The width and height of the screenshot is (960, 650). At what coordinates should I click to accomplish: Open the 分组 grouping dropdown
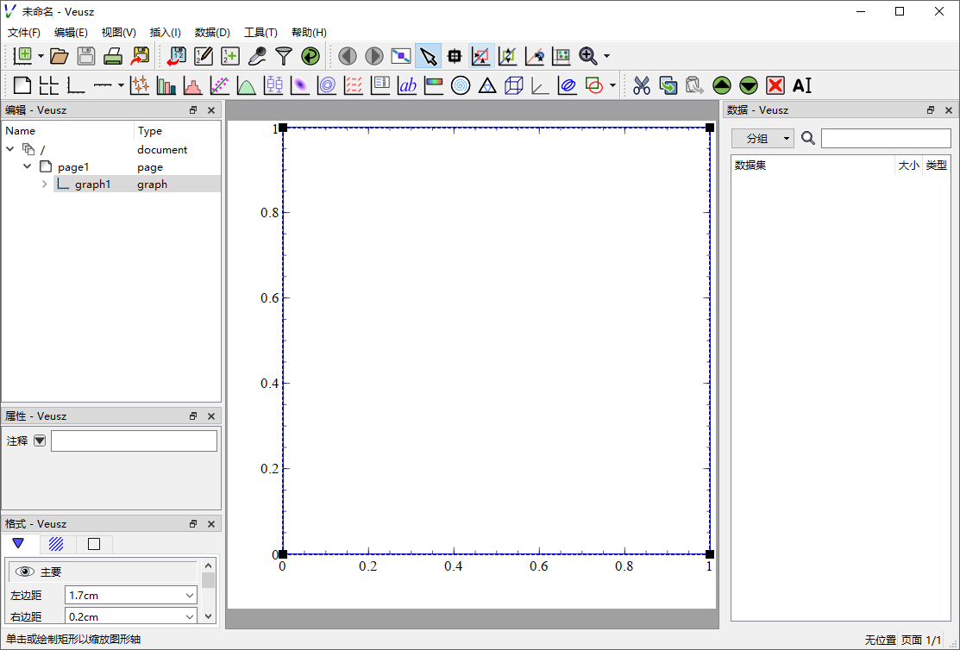(762, 138)
